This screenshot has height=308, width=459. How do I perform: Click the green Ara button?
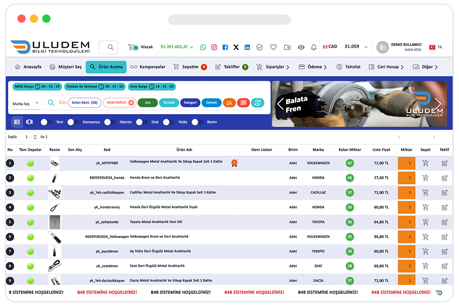click(x=147, y=103)
